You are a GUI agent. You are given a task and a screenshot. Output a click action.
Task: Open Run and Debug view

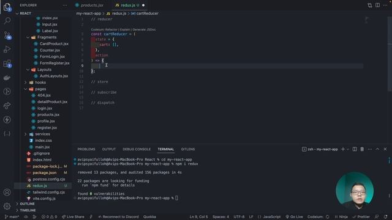(x=7, y=50)
